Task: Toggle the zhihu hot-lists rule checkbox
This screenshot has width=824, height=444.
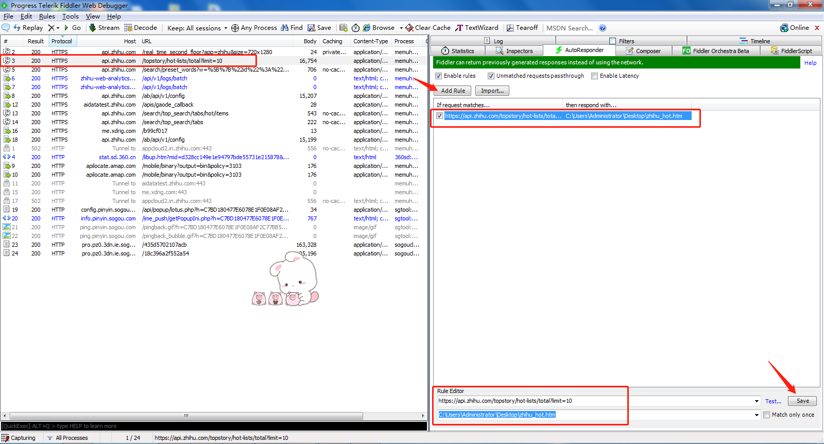Action: click(x=439, y=116)
